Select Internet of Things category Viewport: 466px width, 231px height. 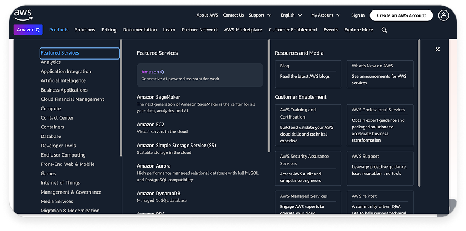click(60, 182)
